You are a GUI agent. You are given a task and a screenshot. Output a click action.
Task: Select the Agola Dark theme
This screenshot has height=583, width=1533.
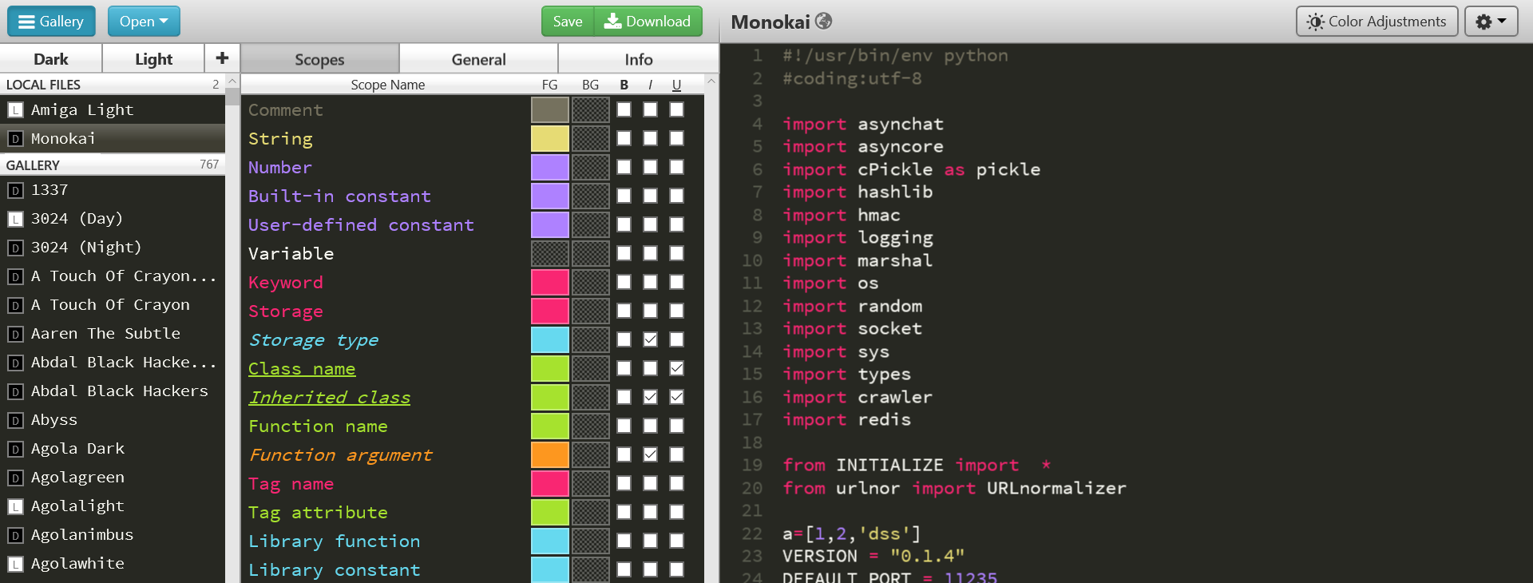point(113,448)
